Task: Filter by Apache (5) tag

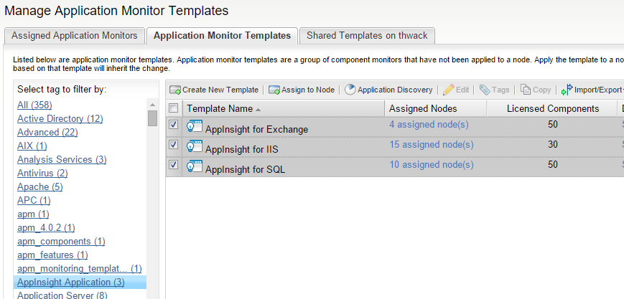Action: point(39,186)
